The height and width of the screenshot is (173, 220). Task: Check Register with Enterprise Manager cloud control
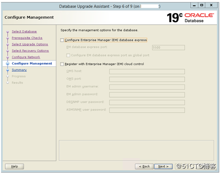62,64
